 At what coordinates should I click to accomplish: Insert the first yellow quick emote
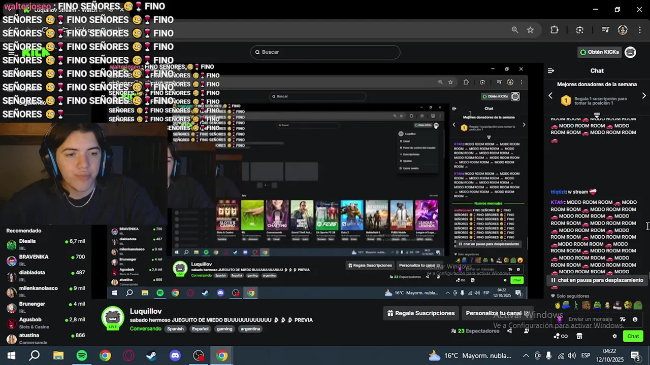[558, 305]
